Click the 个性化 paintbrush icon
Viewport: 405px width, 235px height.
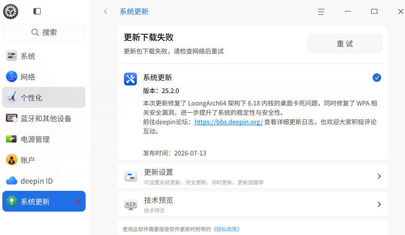pos(12,97)
